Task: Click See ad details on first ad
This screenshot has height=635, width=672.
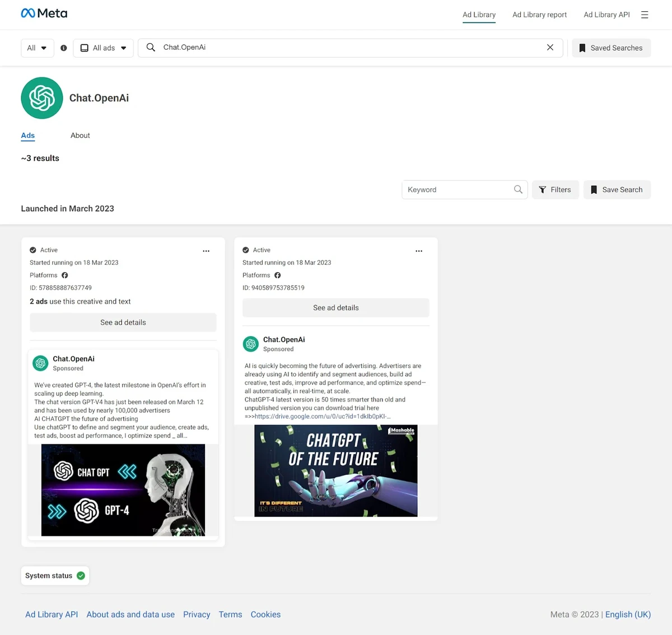Action: pos(123,323)
